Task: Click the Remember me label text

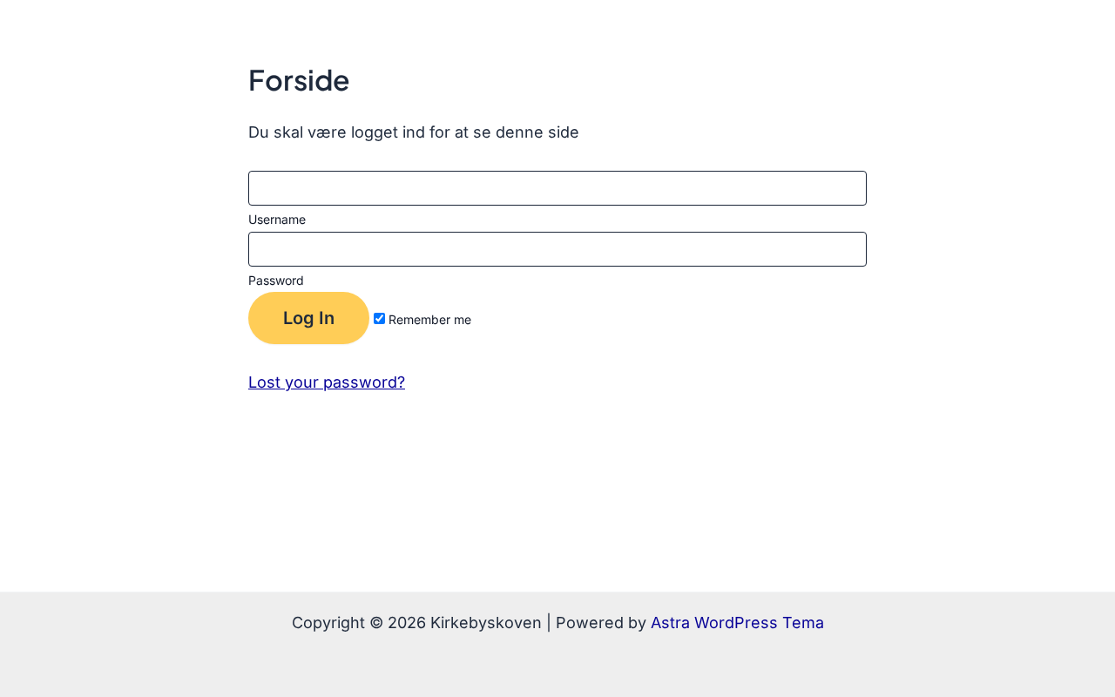Action: (429, 320)
